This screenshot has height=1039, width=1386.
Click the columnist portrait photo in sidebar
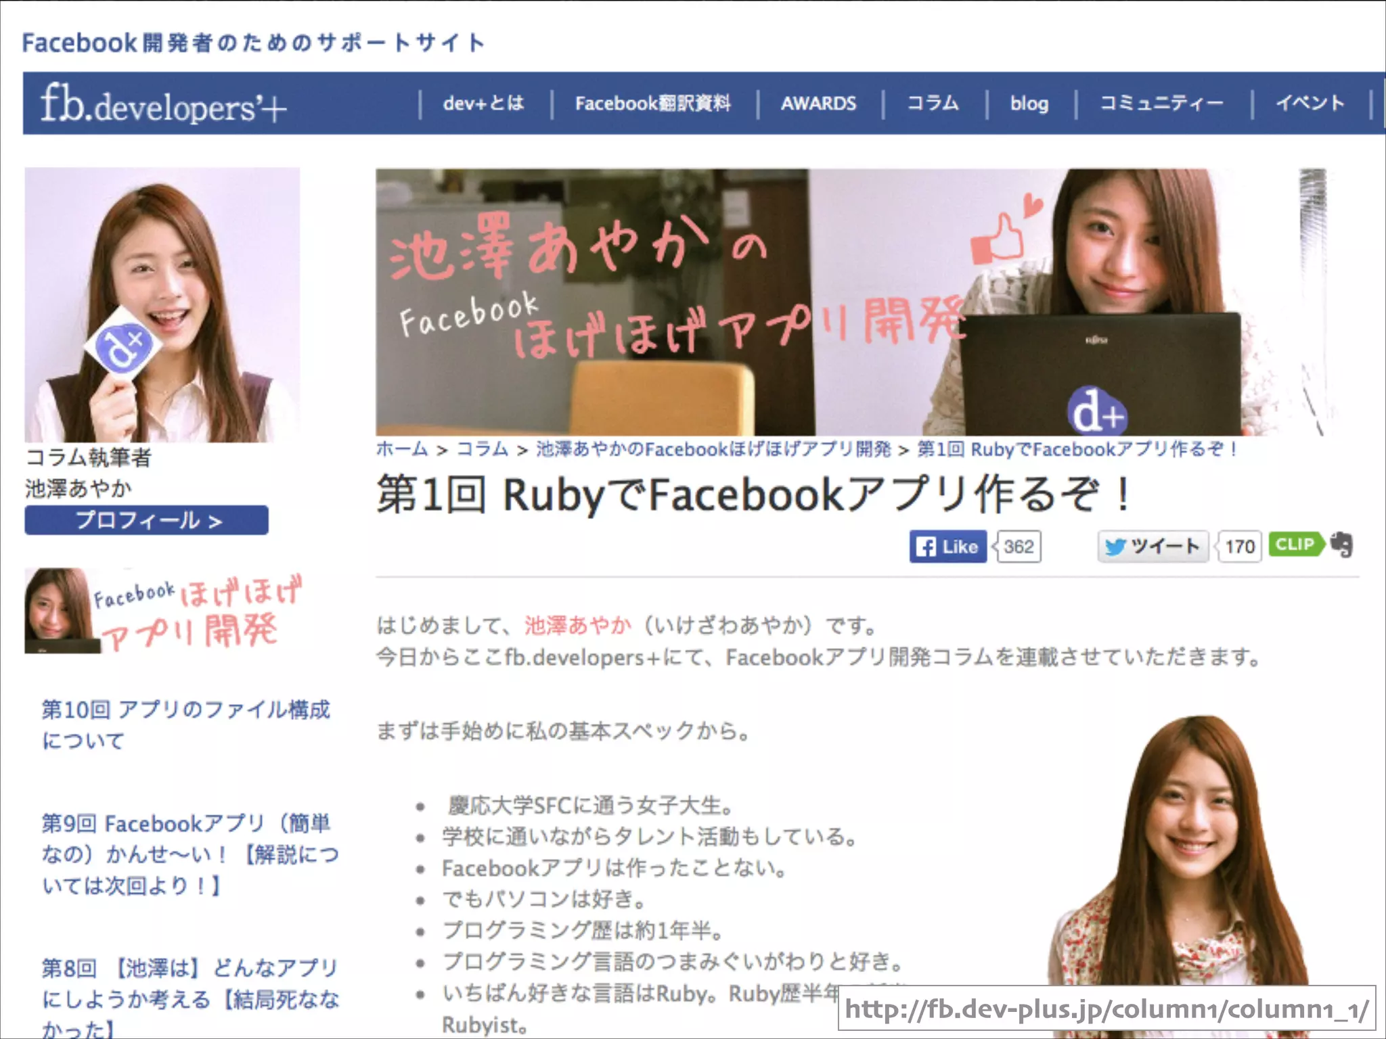[x=162, y=305]
